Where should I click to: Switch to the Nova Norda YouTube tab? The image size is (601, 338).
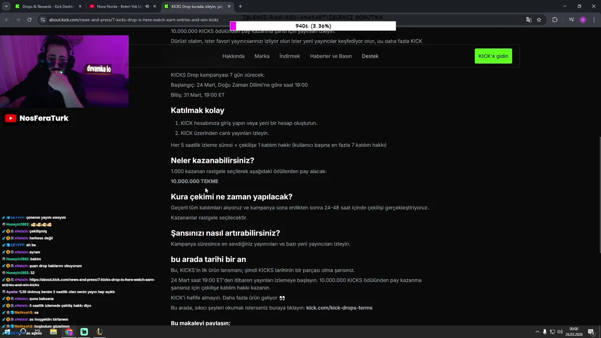tap(123, 7)
